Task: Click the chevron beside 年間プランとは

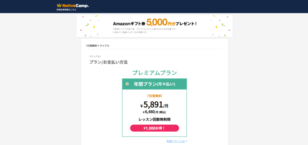Action: (186, 141)
